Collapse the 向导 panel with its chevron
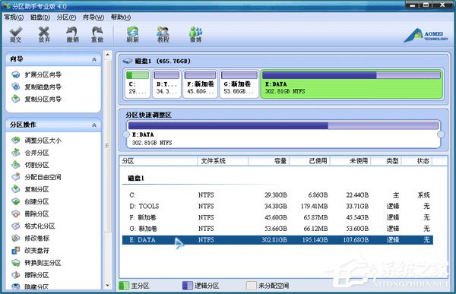Screen dimensions: 456x294 tap(94, 59)
